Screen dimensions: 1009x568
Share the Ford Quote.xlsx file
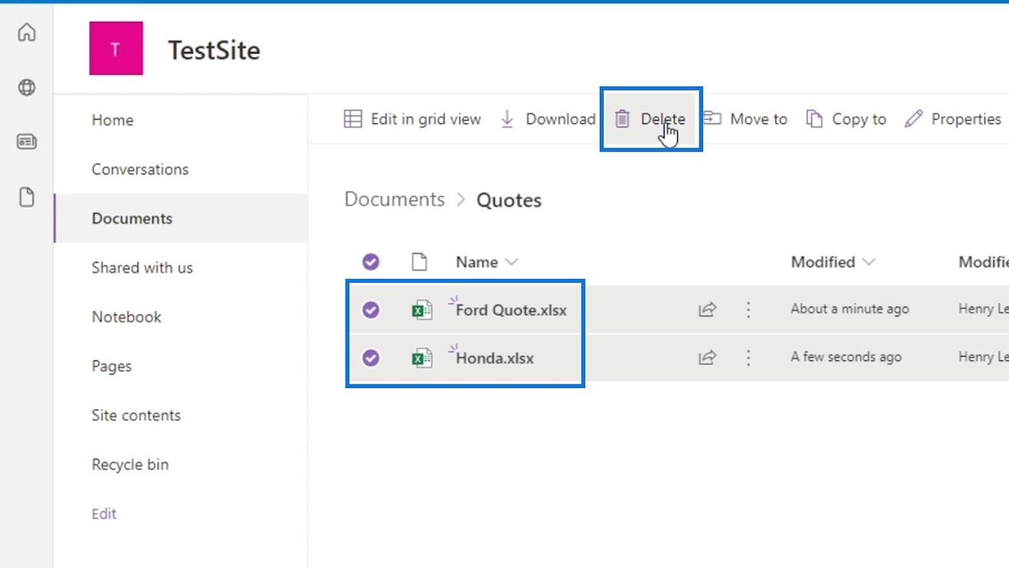point(708,309)
